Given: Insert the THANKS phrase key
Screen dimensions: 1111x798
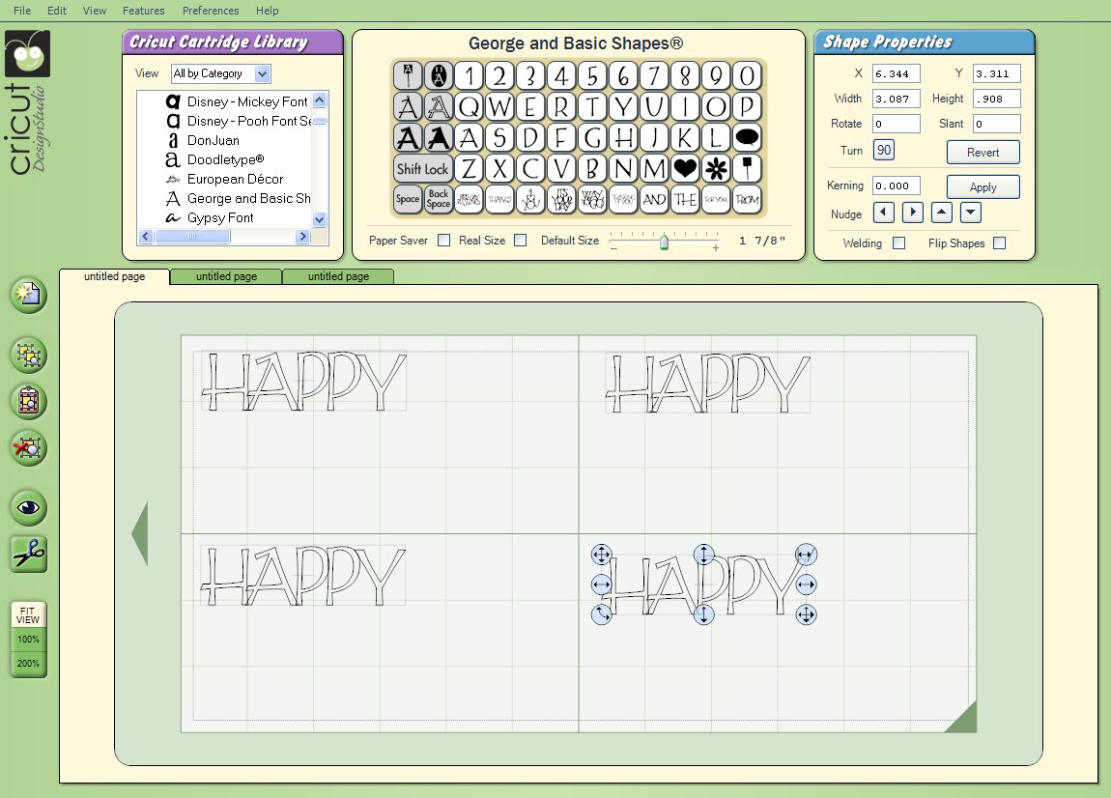Looking at the screenshot, I should [x=499, y=200].
